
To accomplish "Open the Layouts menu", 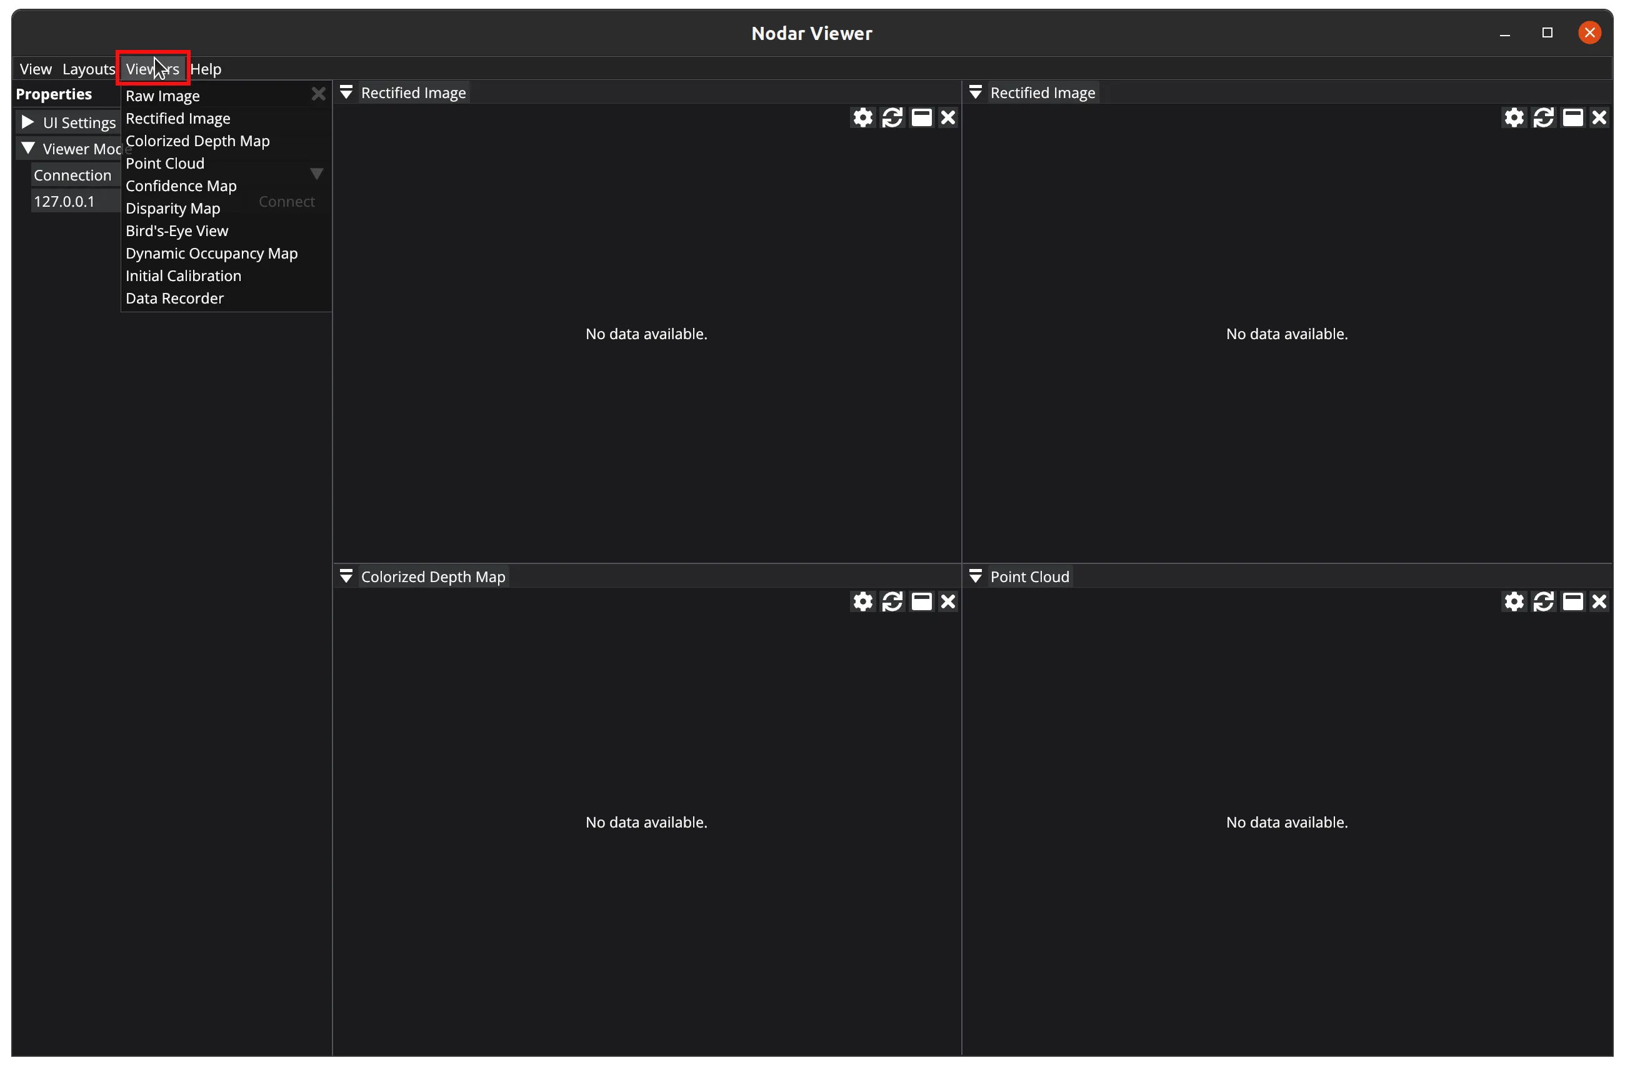I will [x=89, y=69].
